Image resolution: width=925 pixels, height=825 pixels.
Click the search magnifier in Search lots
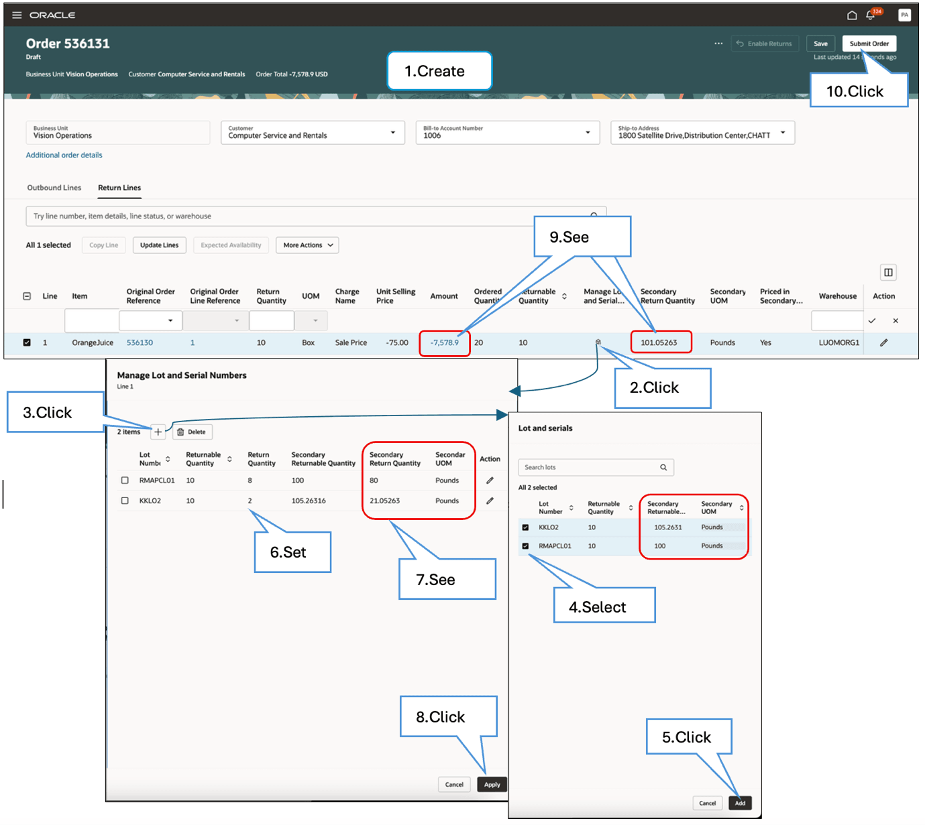coord(663,467)
